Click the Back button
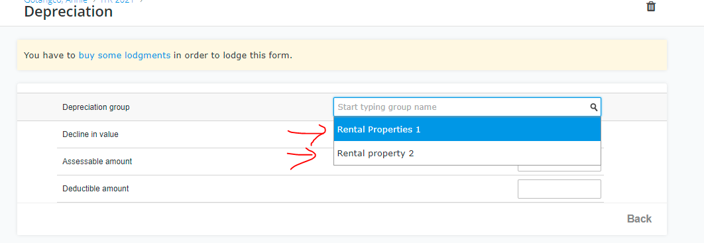 639,219
